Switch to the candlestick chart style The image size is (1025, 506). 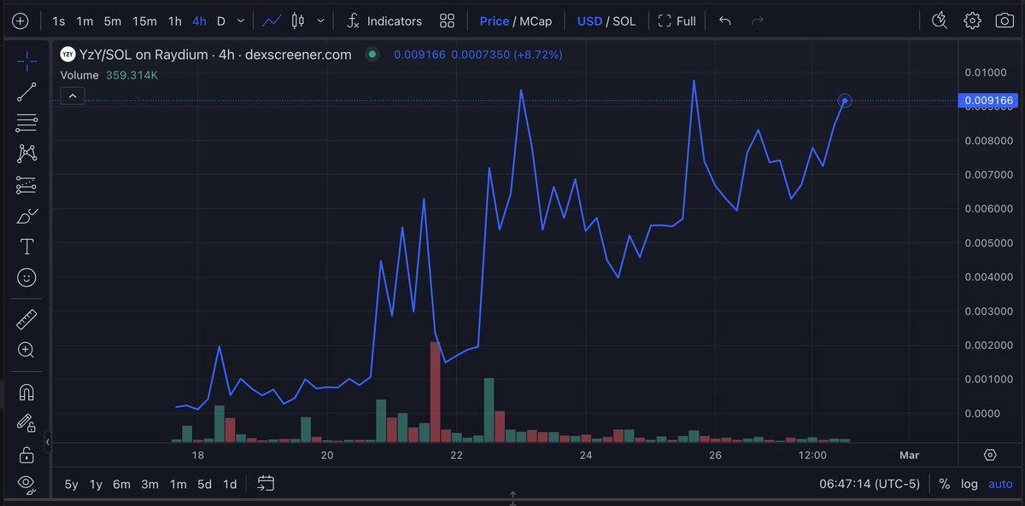[297, 20]
